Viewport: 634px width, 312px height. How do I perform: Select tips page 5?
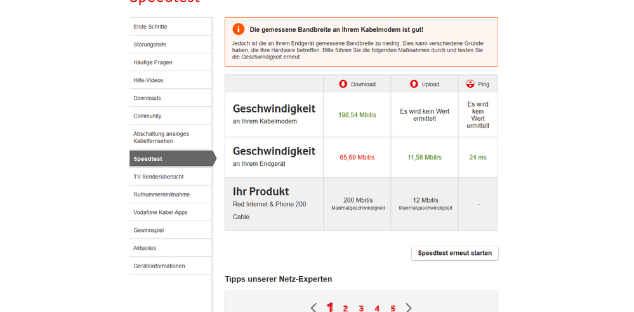coord(393,308)
